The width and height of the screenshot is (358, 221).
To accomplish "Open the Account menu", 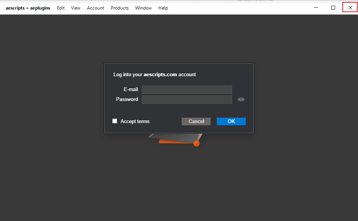I will 95,8.
